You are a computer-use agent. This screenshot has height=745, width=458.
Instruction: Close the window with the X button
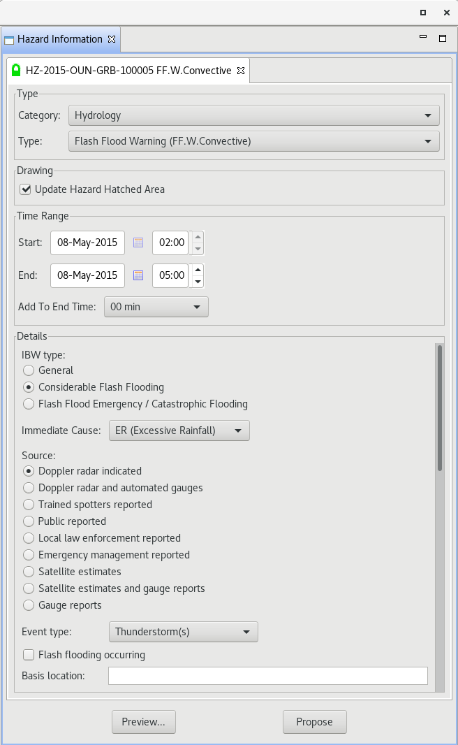447,13
